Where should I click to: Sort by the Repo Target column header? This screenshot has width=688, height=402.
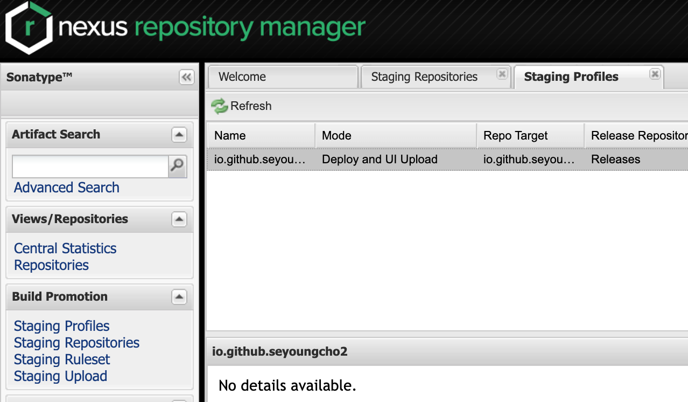pos(530,136)
